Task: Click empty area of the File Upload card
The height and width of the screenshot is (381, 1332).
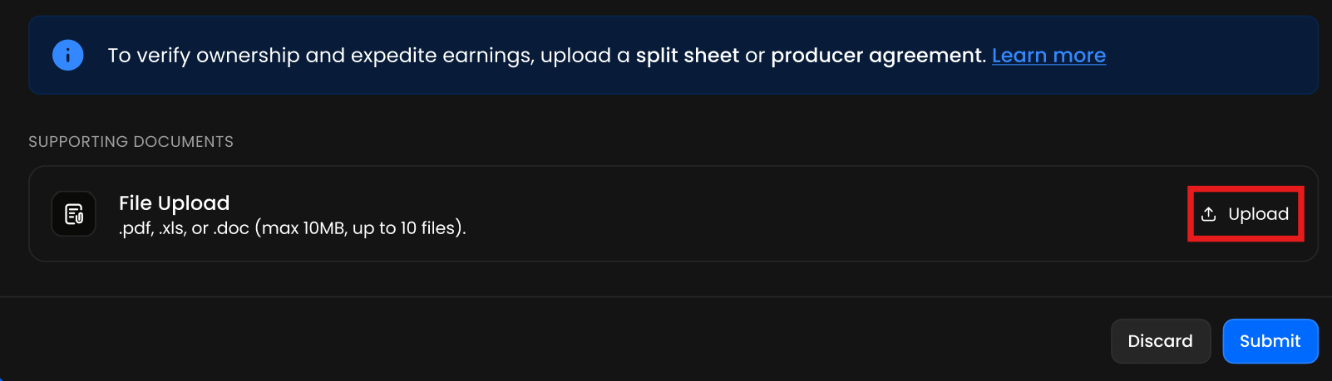Action: (748, 214)
